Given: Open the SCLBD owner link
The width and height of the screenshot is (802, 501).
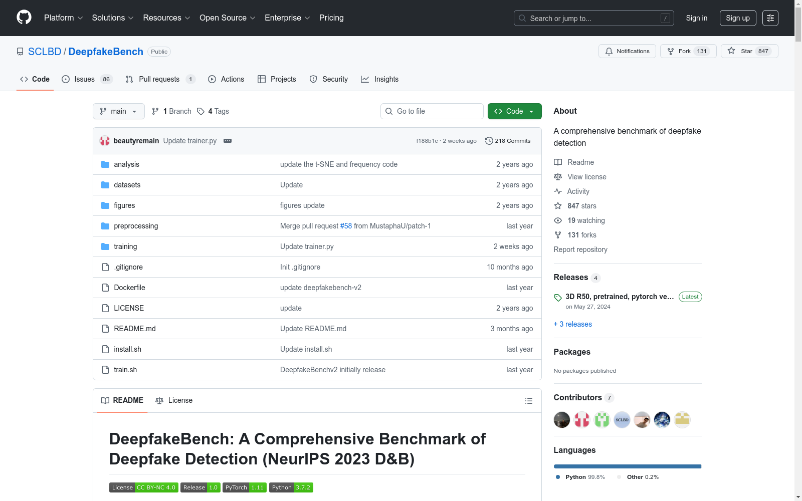Looking at the screenshot, I should pos(45,52).
